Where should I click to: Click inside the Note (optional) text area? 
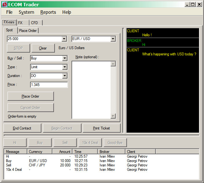(91, 90)
